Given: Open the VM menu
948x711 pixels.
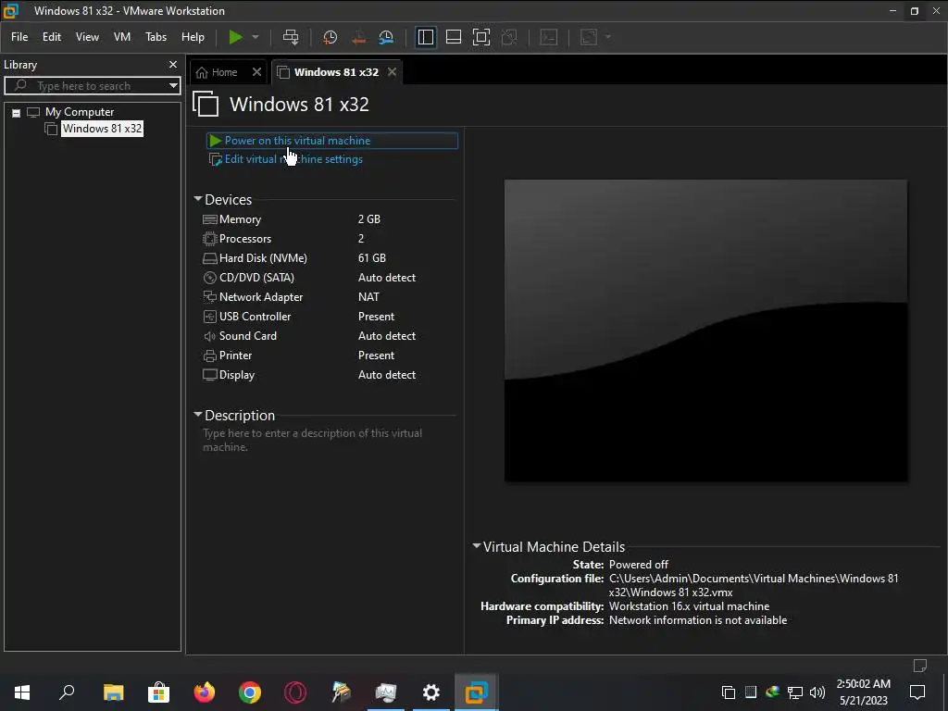Looking at the screenshot, I should (x=122, y=37).
